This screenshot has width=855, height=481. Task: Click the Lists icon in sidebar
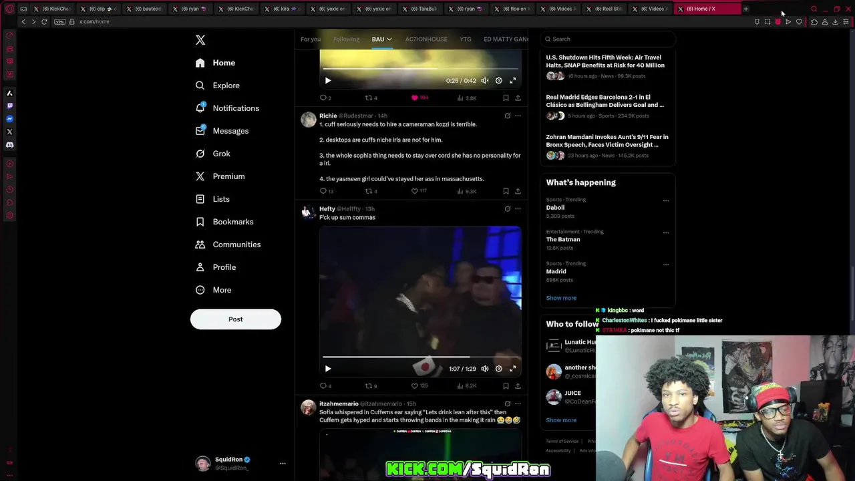point(200,199)
